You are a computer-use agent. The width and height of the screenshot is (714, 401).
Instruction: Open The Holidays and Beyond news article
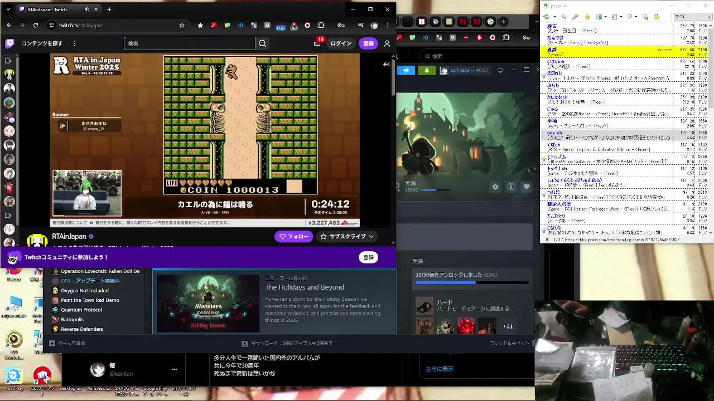tap(305, 287)
